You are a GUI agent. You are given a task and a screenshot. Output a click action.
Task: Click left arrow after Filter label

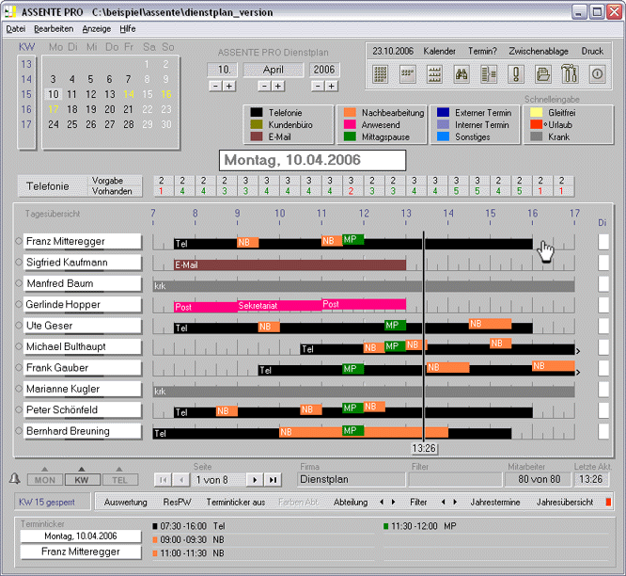tap(443, 502)
